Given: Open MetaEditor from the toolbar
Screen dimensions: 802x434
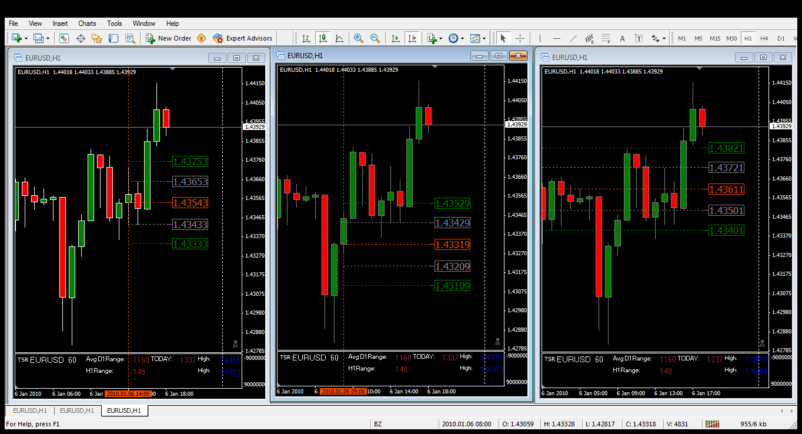Looking at the screenshot, I should point(202,38).
